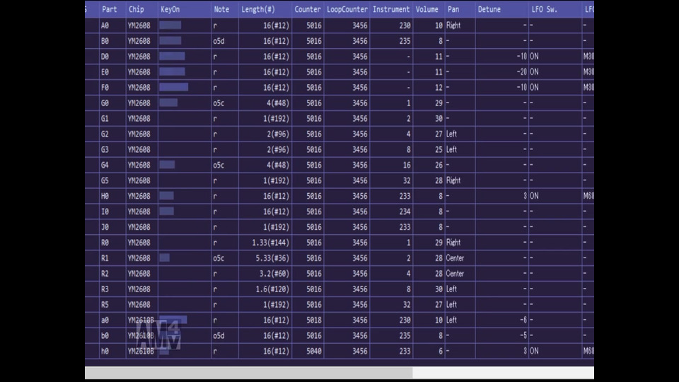
Task: Click counter value 5018 in row a0
Action: 314,320
